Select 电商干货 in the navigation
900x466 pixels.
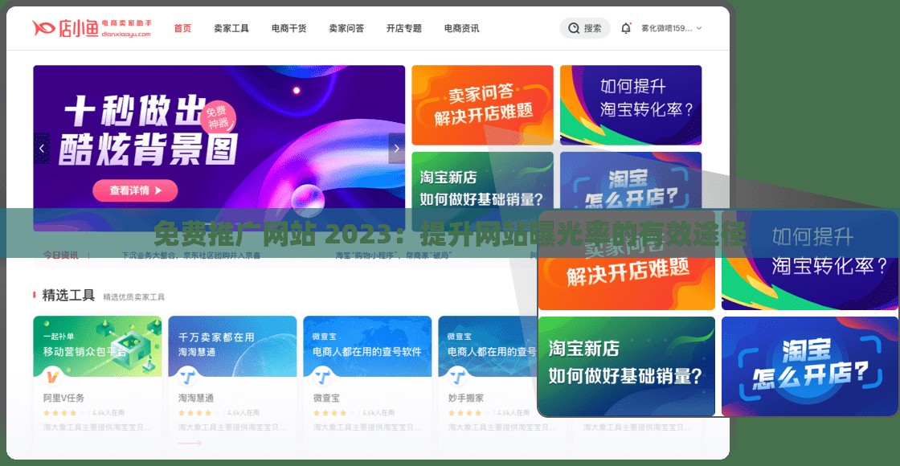(x=288, y=27)
